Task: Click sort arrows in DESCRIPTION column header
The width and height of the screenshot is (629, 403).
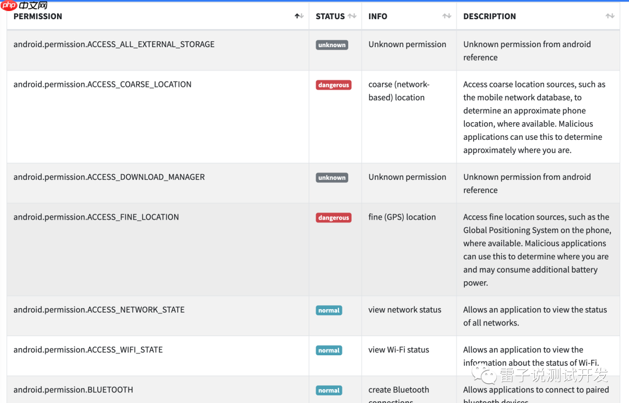Action: point(610,16)
